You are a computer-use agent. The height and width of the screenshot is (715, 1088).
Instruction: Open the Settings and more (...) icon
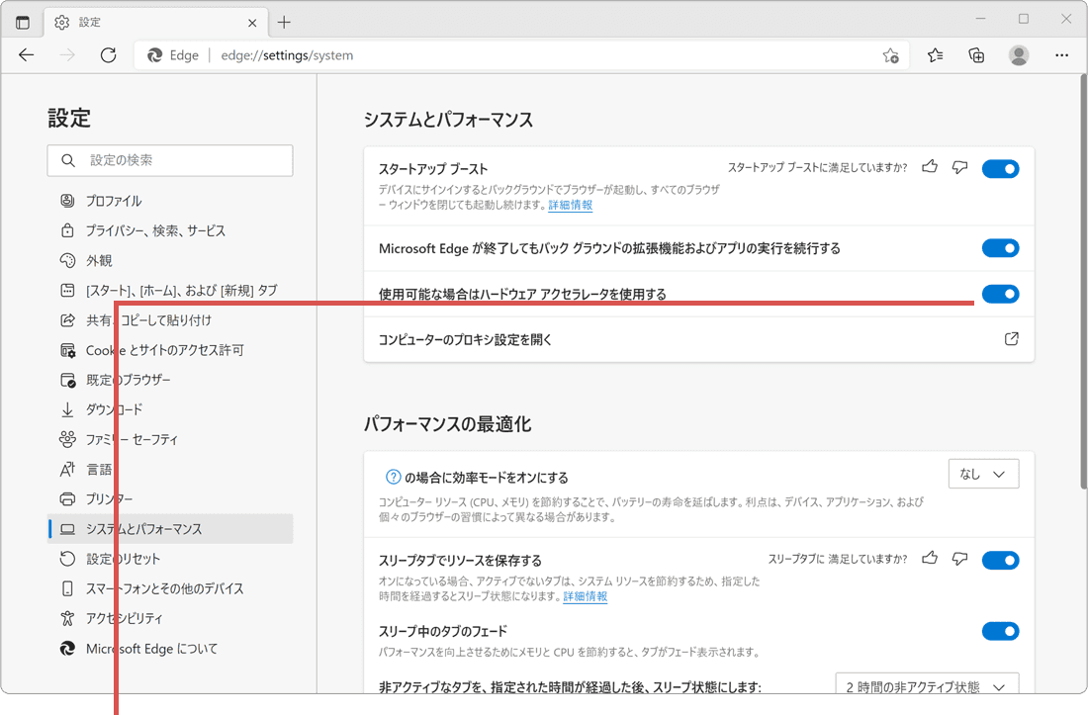1061,55
